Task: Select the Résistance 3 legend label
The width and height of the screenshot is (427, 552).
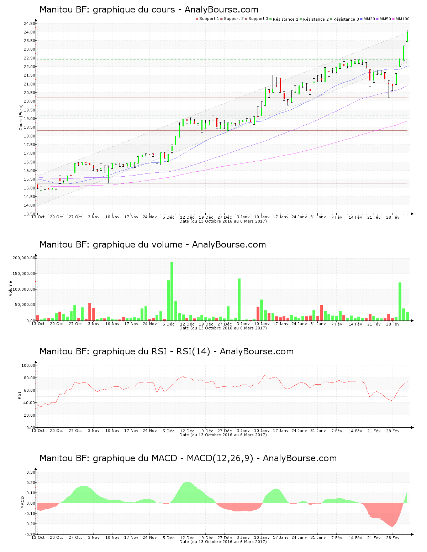Action: tap(346, 19)
